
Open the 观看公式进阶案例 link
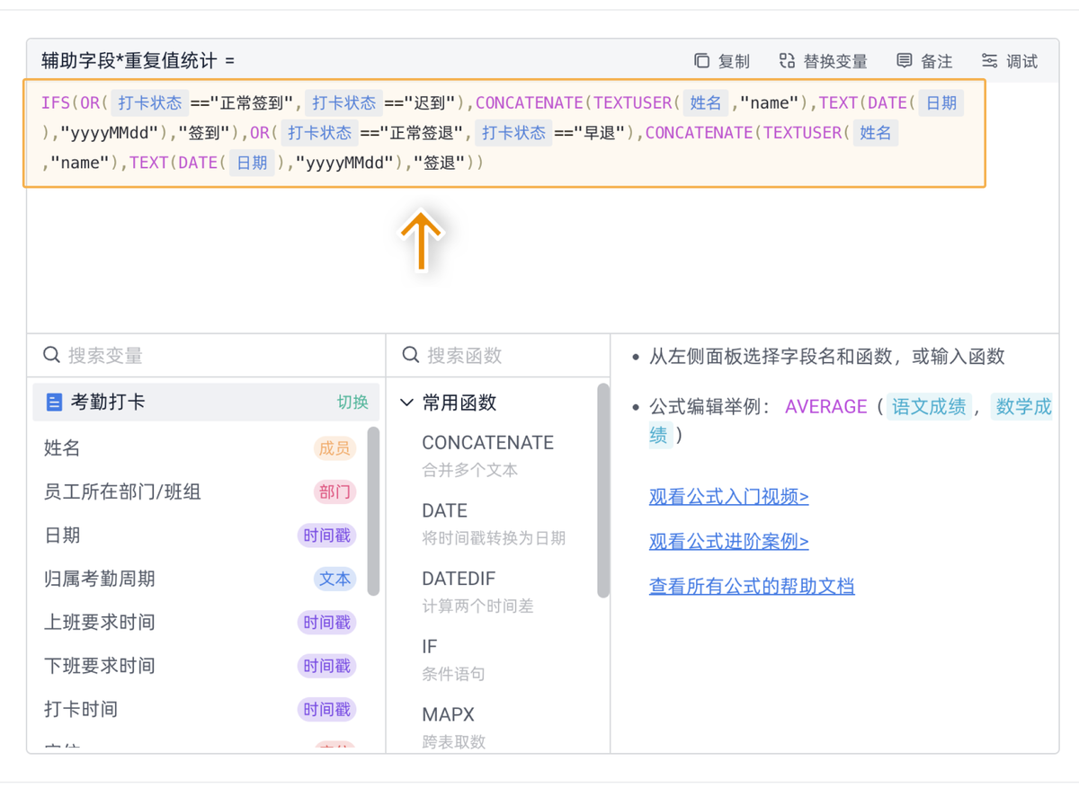click(728, 542)
